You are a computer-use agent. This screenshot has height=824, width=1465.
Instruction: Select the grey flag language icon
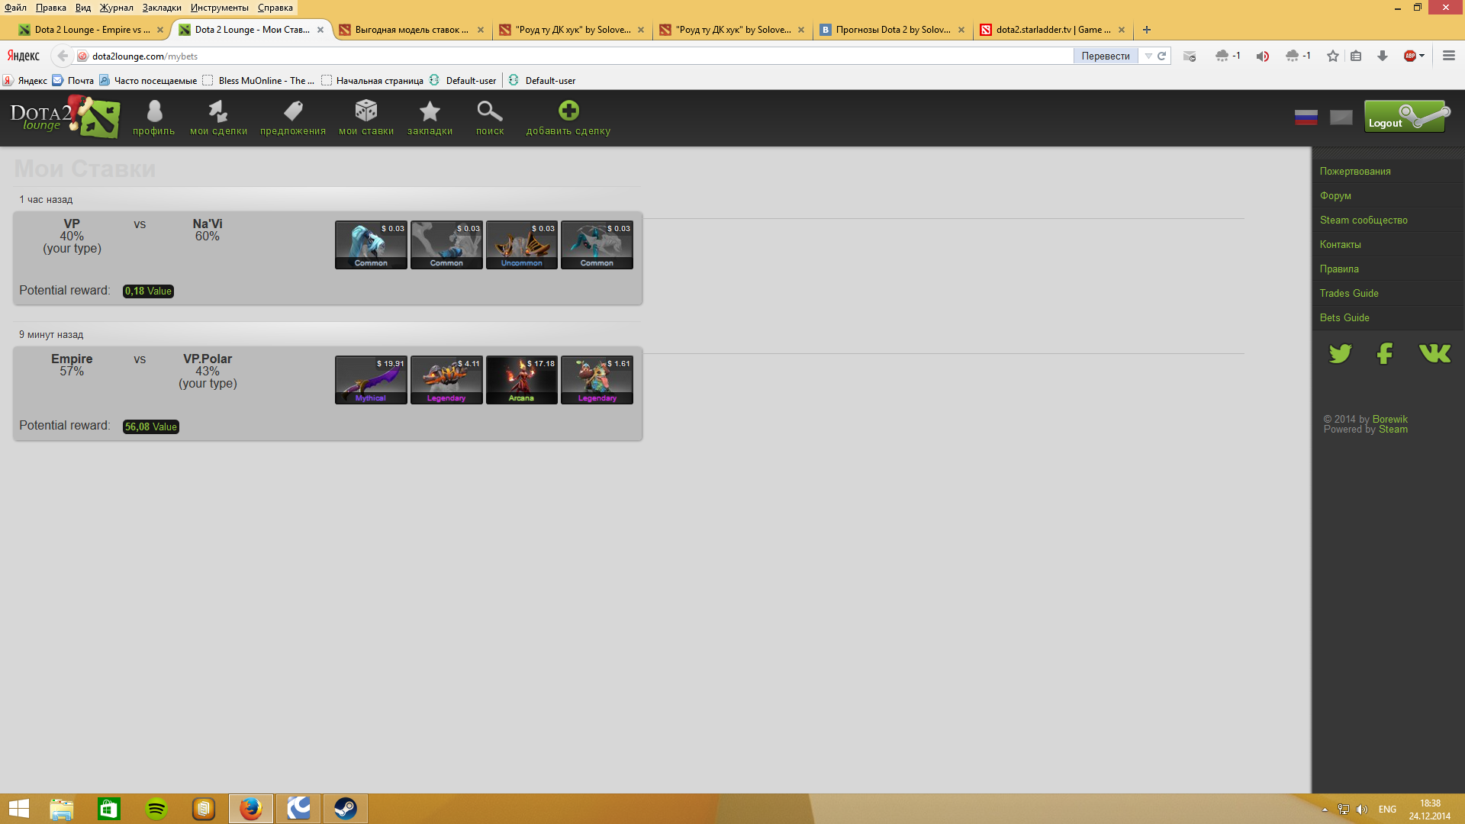[1341, 117]
